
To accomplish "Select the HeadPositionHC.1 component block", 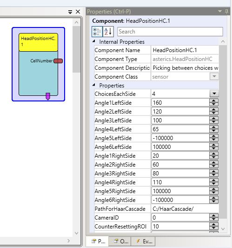I will coord(38,64).
